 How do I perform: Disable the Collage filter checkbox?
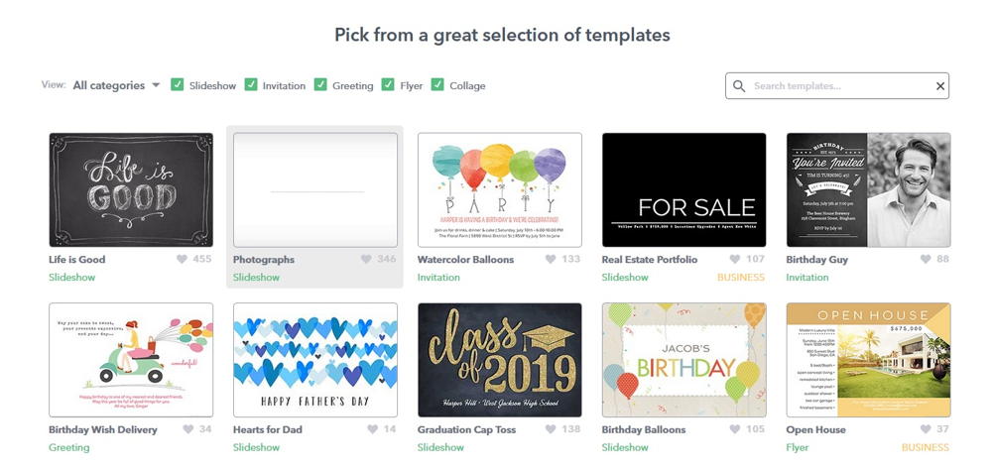coord(437,85)
